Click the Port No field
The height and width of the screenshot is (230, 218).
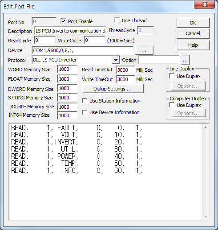point(44,21)
